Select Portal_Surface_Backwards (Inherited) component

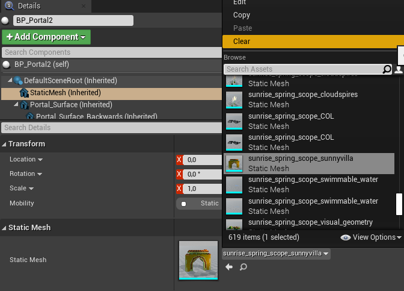tap(97, 116)
